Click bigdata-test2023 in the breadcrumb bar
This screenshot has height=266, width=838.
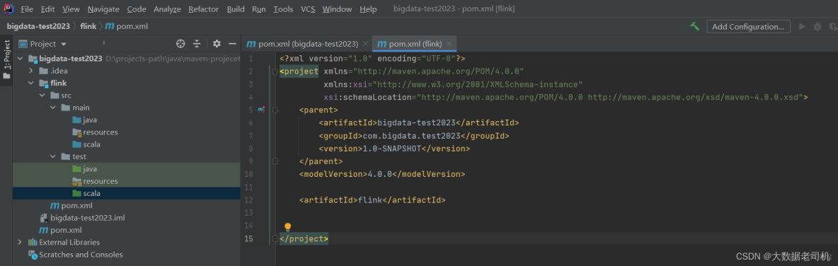[38, 26]
